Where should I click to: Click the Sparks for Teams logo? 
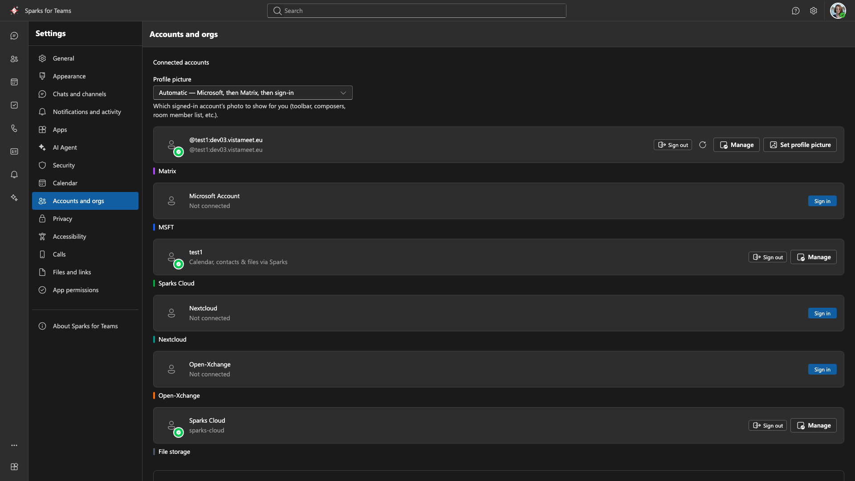coord(14,10)
